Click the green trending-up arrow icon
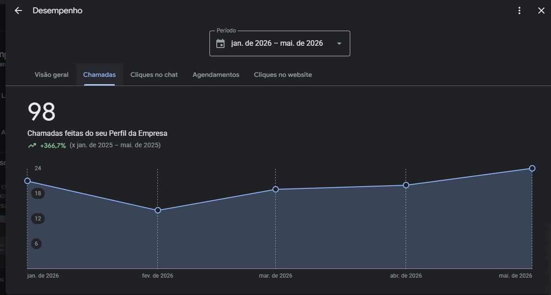This screenshot has width=551, height=295. 32,145
